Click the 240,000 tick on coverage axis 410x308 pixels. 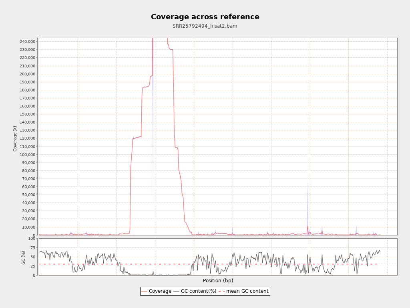[x=27, y=42]
